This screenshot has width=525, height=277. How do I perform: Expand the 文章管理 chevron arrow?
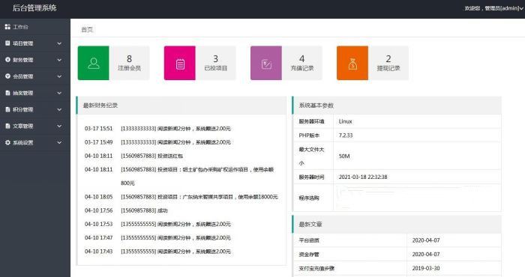tap(59, 126)
